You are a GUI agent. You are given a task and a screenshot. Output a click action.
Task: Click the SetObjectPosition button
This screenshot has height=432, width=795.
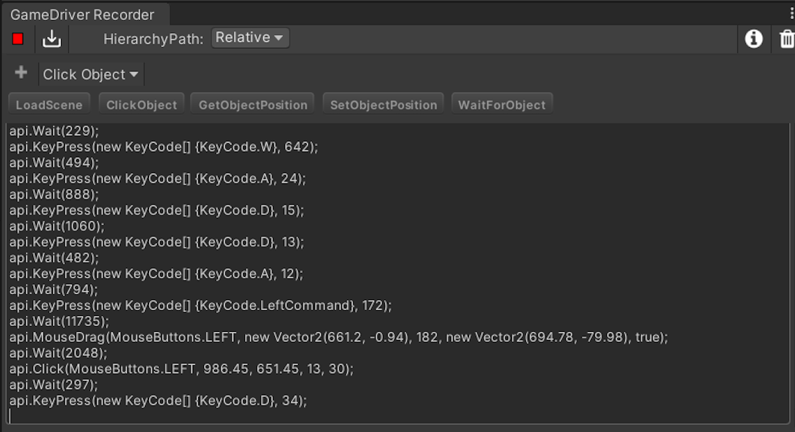[384, 105]
